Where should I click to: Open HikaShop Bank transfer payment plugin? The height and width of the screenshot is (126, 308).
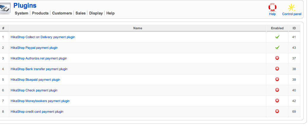click(x=39, y=69)
